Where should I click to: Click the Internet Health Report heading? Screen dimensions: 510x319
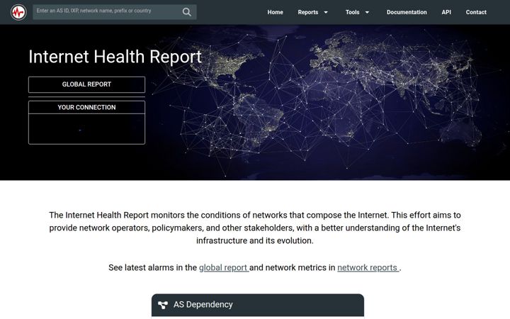tap(115, 57)
